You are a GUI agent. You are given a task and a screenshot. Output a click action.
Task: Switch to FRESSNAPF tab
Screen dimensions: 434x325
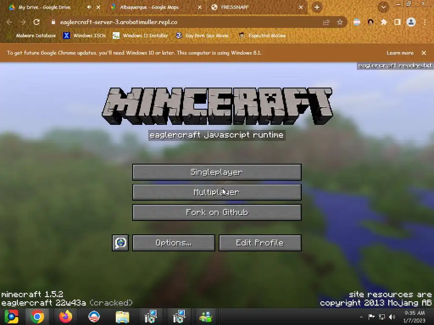pyautogui.click(x=235, y=7)
